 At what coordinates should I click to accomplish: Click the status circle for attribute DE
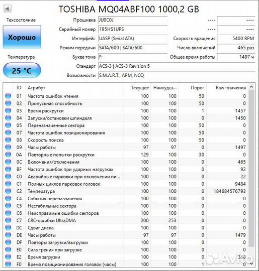coord(8,235)
